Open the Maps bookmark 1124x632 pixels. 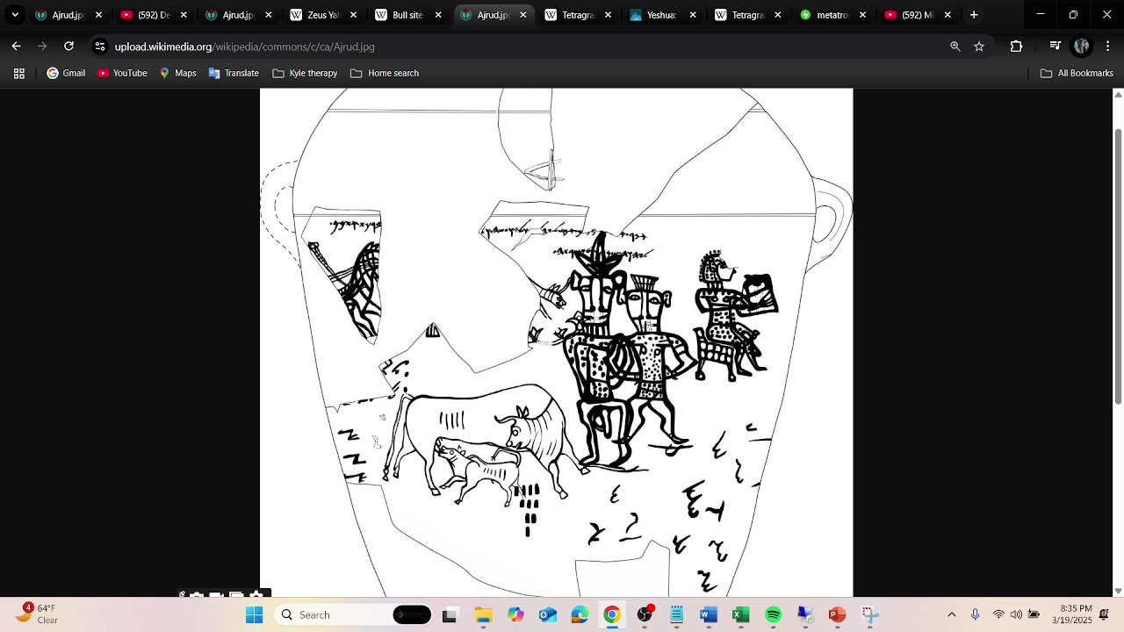[x=177, y=74]
